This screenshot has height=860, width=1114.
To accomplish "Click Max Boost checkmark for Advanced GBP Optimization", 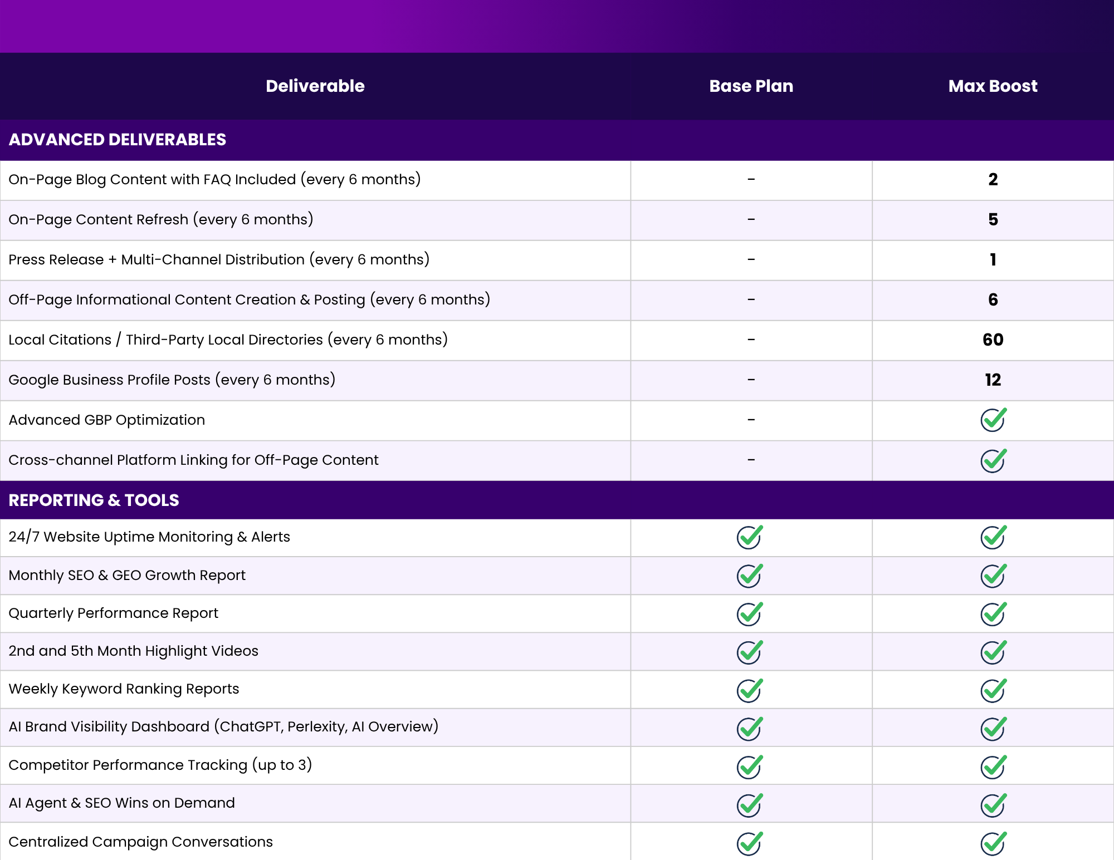I will (x=993, y=420).
